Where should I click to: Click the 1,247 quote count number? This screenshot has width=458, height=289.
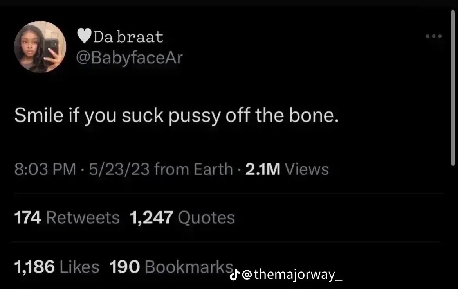pyautogui.click(x=151, y=217)
